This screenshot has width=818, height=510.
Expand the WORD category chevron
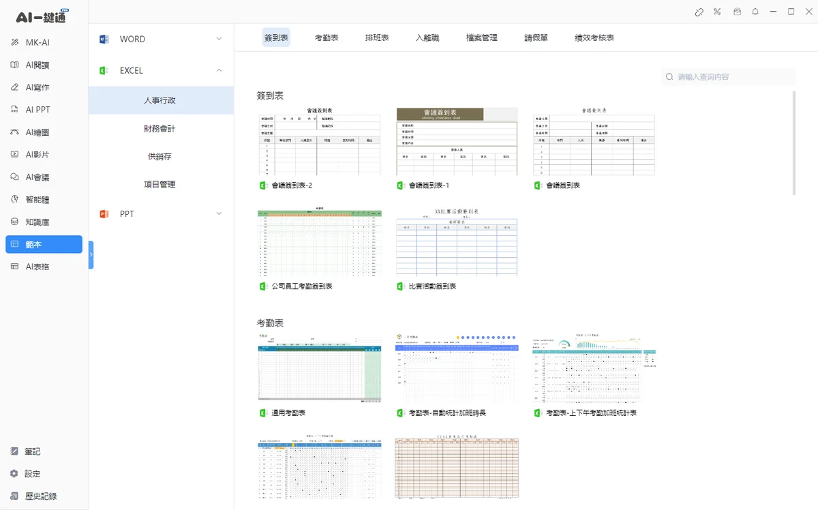pyautogui.click(x=219, y=39)
